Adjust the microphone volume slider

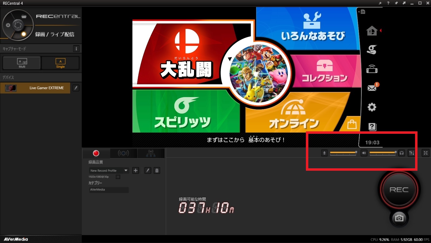pos(343,153)
